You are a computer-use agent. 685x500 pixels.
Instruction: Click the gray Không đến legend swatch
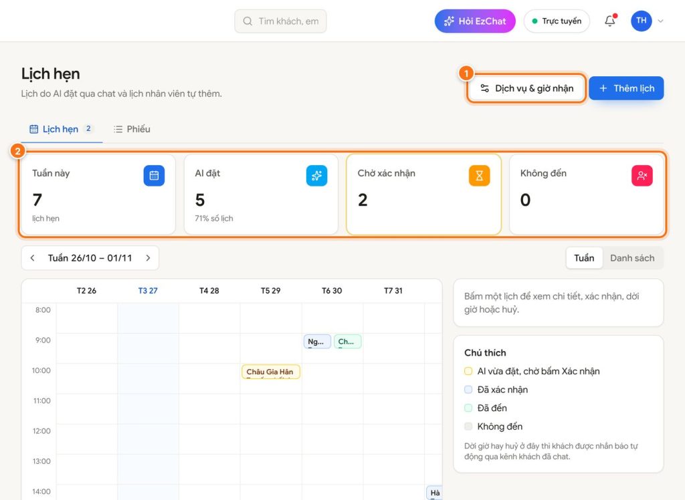click(468, 426)
